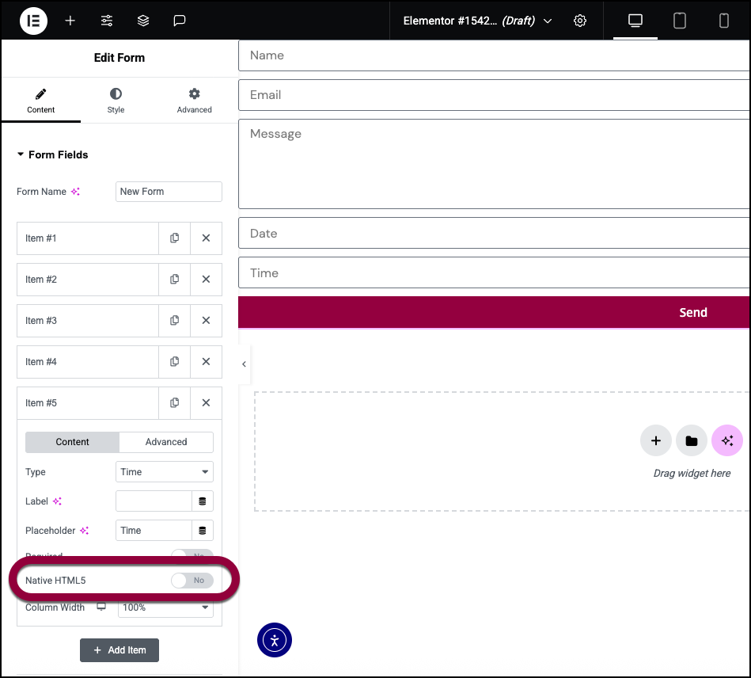Switch to mobile preview mode
This screenshot has width=751, height=678.
click(723, 21)
